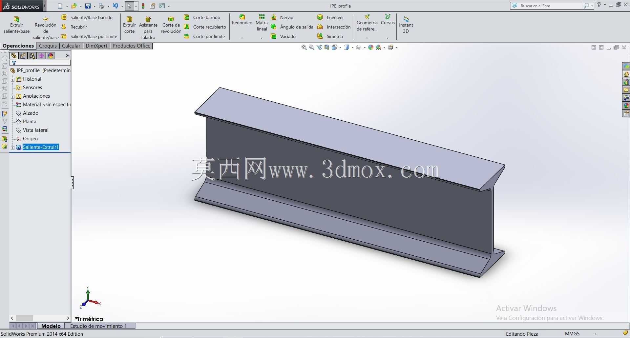This screenshot has width=630, height=338.
Task: Open DimXpertManager crosshair tab
Action: [x=41, y=56]
